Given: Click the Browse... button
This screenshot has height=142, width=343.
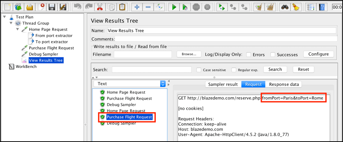Looking at the screenshot, I should [189, 54].
